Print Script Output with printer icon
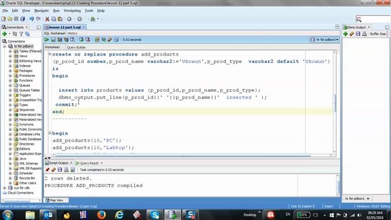 [66, 170]
